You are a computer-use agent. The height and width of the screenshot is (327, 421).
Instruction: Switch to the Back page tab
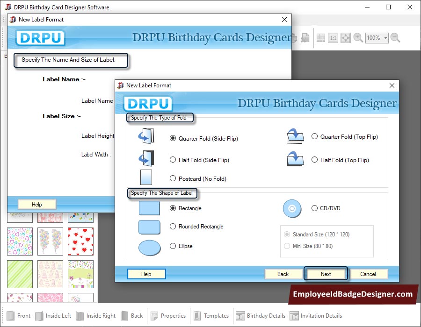pyautogui.click(x=132, y=315)
